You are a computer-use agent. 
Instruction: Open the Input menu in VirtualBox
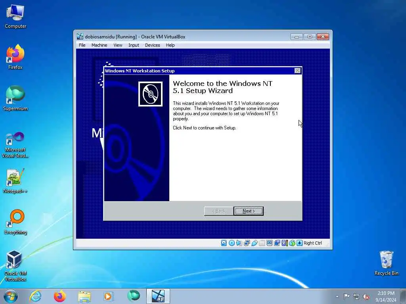coord(134,45)
